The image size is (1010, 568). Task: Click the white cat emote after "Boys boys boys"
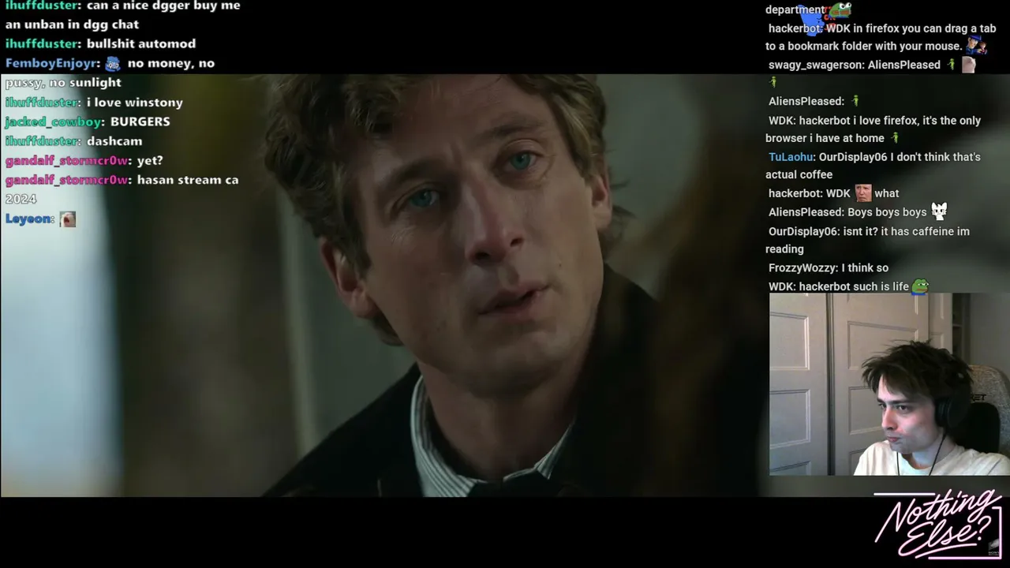[x=939, y=211]
